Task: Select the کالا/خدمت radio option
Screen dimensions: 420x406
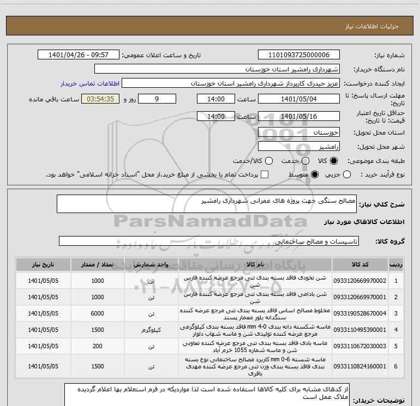Action: click(269, 161)
